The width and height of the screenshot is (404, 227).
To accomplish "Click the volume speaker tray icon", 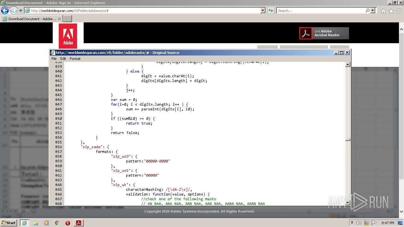I will pos(359,223).
